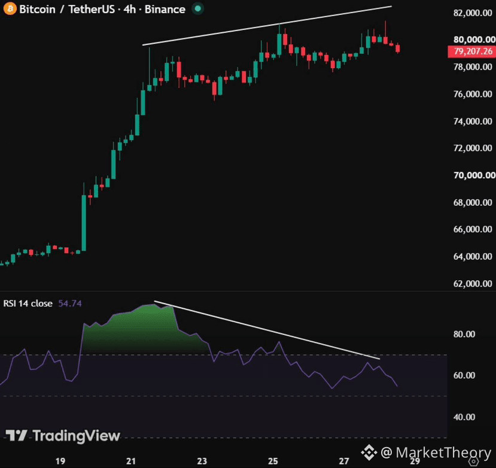Click the date label 25 on time axis
496x468 pixels.
(273, 461)
